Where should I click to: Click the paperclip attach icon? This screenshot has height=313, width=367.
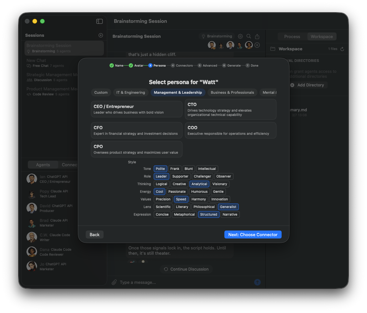[x=114, y=282]
